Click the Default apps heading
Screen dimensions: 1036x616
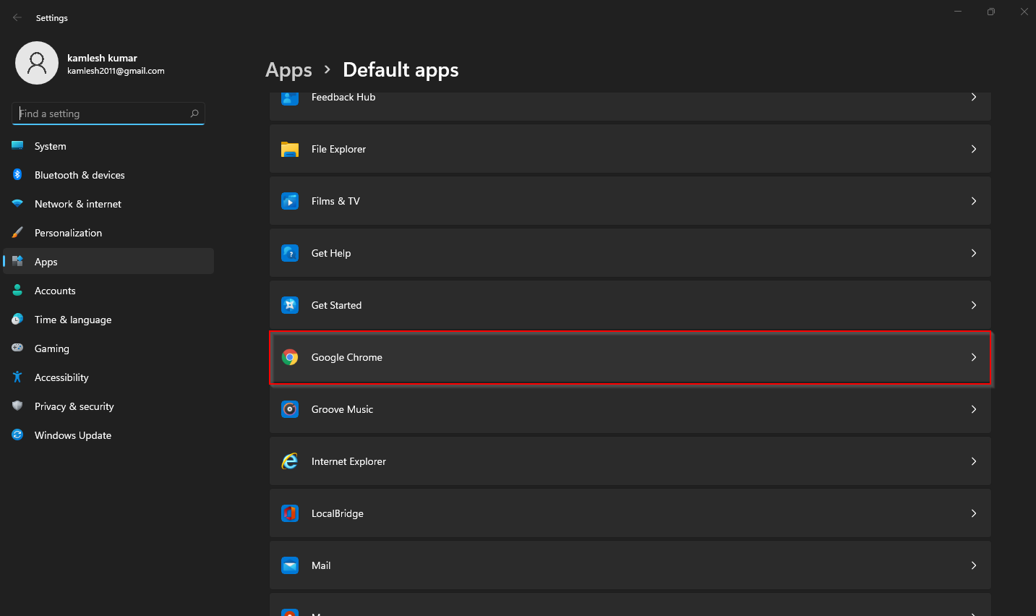[401, 70]
